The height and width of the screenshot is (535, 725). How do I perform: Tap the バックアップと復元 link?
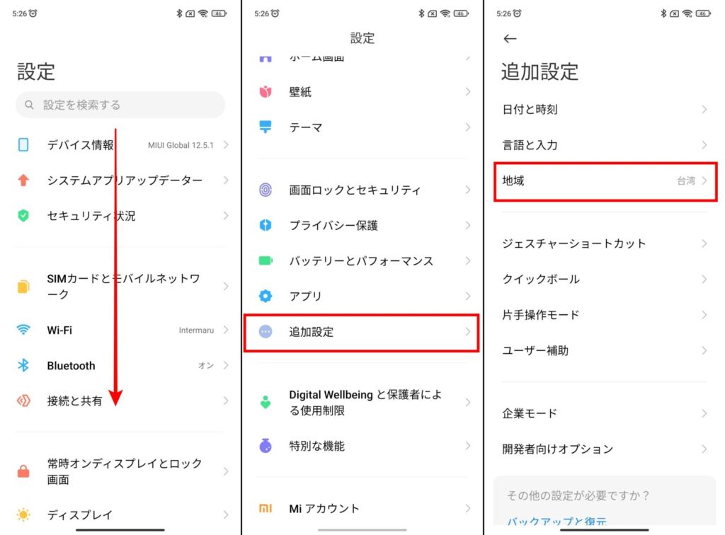(x=556, y=522)
